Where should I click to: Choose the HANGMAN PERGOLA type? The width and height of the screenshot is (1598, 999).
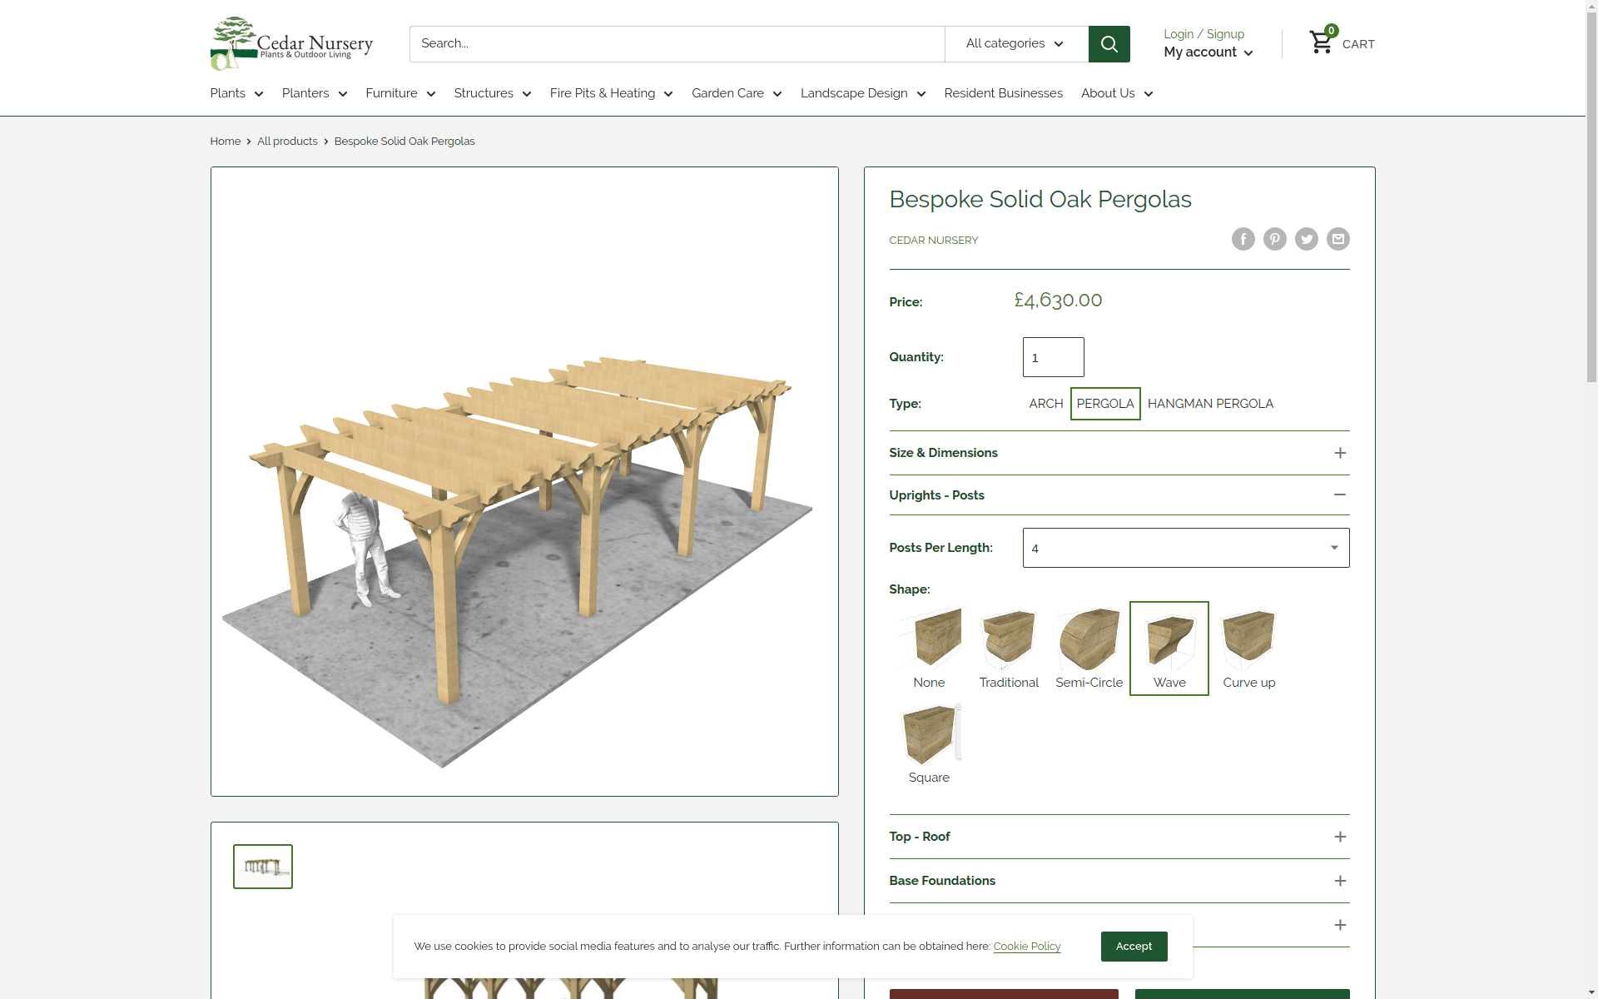(x=1210, y=404)
